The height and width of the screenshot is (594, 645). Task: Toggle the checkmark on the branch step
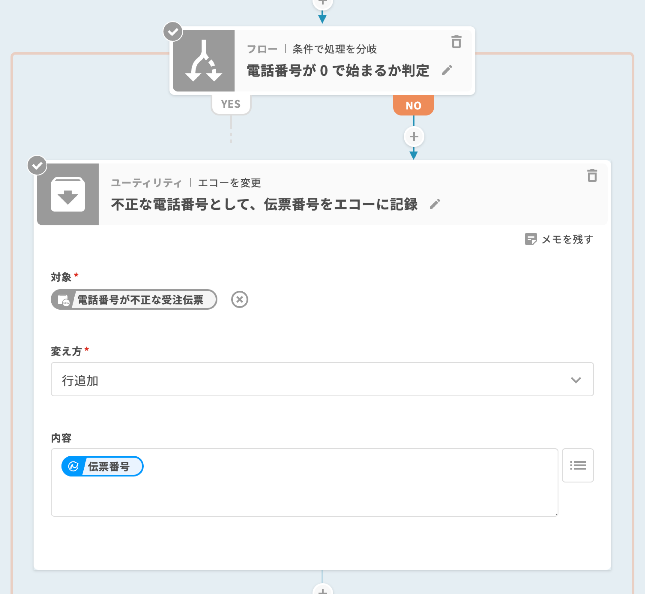tap(173, 32)
